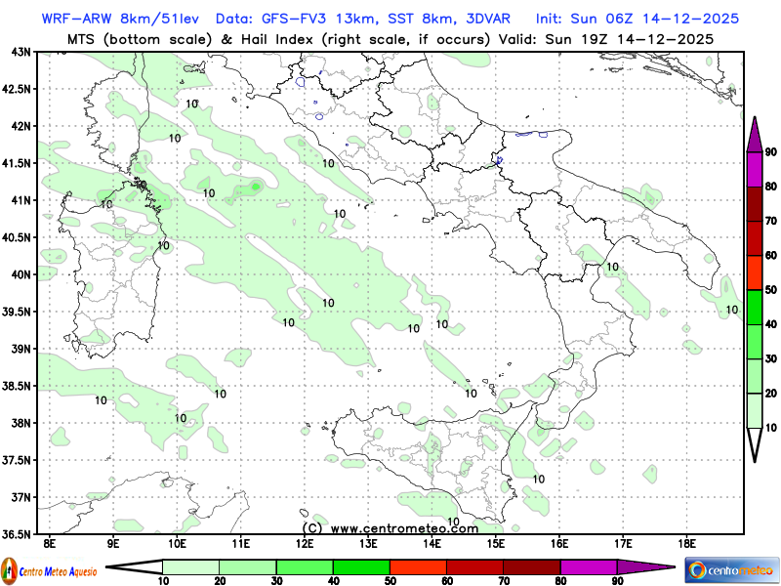
Task: Click the 18E longitude axis label
Action: [687, 543]
